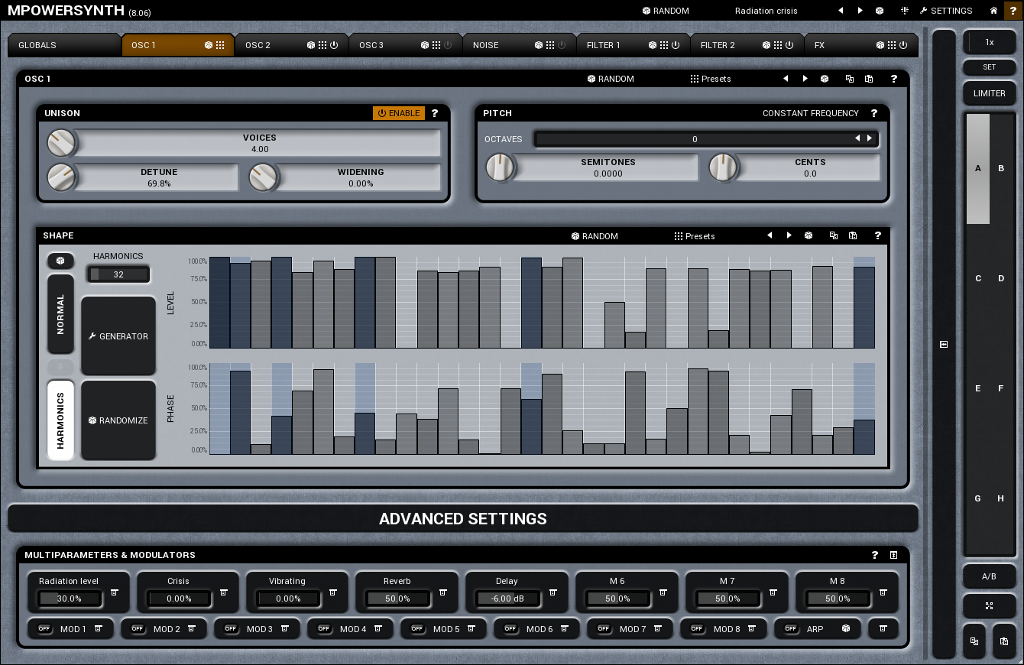Click the GENERATOR button

click(118, 336)
